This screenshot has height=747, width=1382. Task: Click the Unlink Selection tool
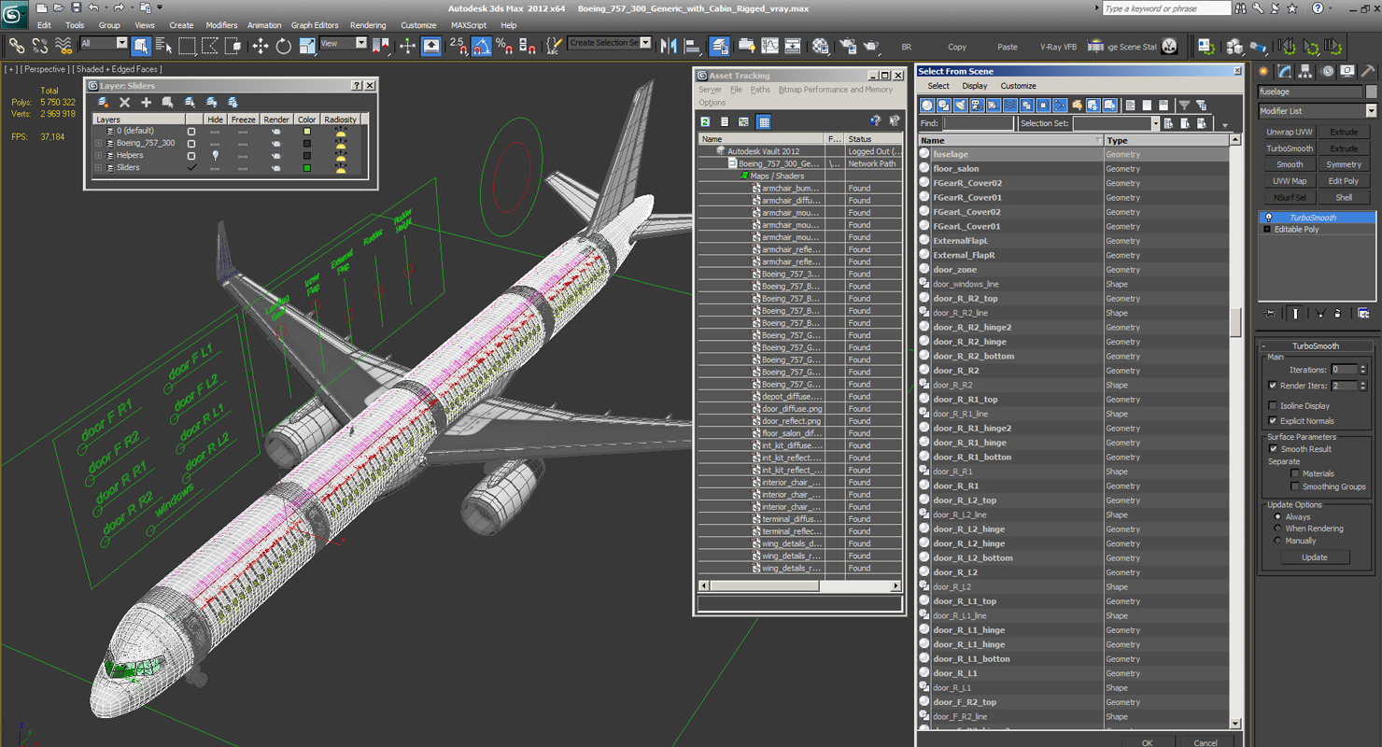[40, 45]
